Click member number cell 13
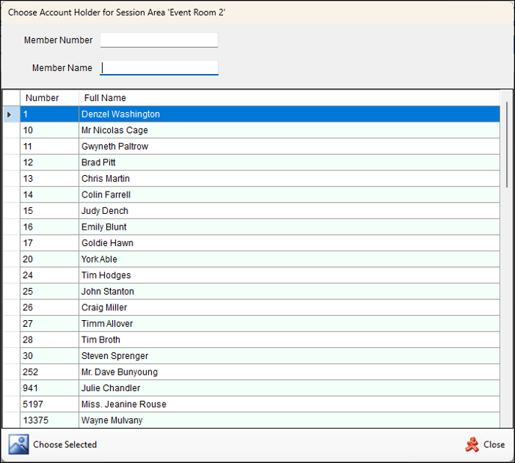515x463 pixels. (49, 179)
